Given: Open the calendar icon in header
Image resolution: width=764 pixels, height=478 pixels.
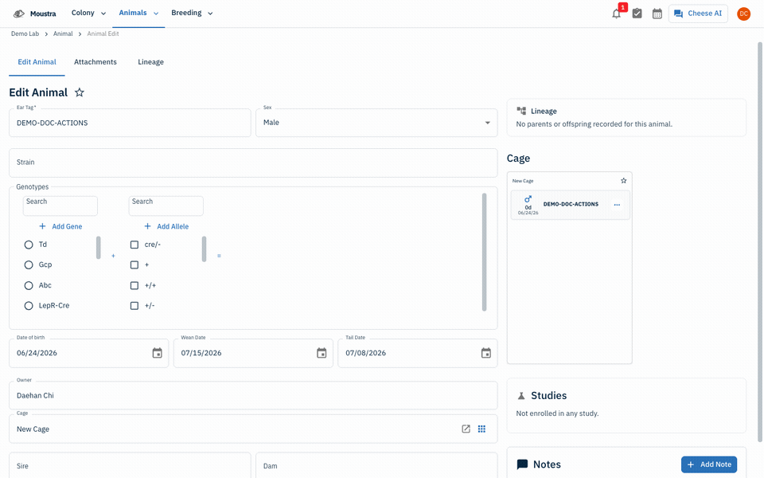Looking at the screenshot, I should 657,14.
